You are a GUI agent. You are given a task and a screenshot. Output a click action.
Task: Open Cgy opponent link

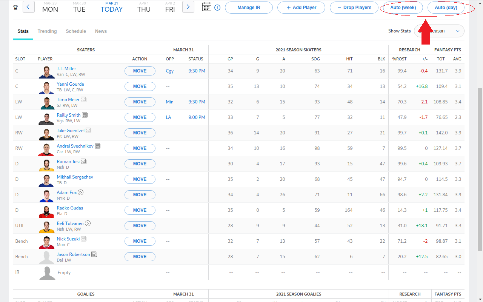[x=170, y=71]
